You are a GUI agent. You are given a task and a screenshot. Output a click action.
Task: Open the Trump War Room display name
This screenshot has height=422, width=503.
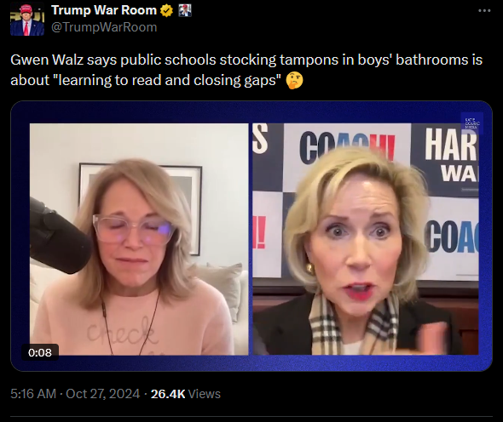(104, 10)
